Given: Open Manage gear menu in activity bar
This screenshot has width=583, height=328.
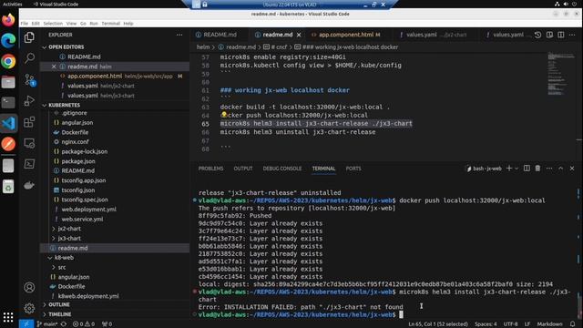Looking at the screenshot, I should (29, 308).
